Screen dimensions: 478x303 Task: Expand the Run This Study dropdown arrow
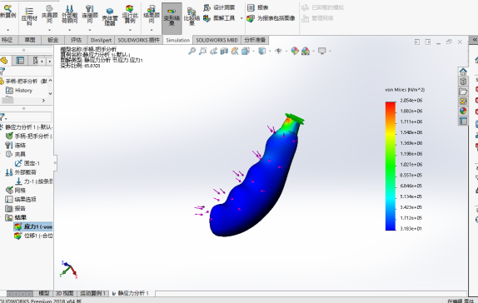[x=130, y=30]
